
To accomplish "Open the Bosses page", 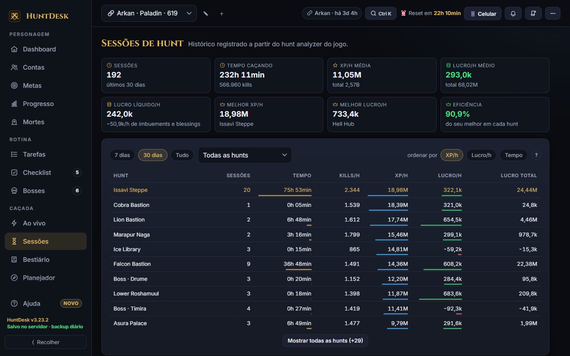I will pyautogui.click(x=46, y=191).
